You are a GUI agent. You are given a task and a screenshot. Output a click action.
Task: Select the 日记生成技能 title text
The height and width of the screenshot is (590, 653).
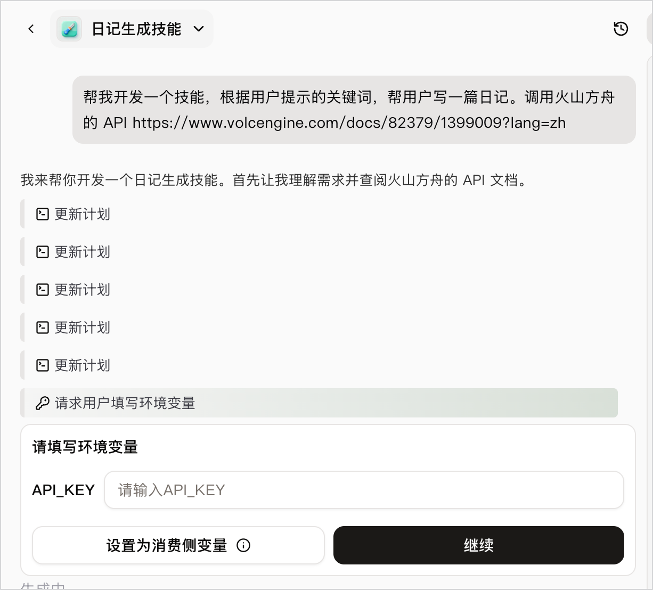pos(136,29)
